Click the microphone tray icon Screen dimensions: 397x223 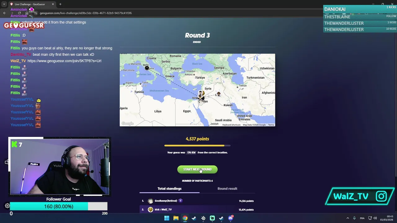tap(354, 218)
